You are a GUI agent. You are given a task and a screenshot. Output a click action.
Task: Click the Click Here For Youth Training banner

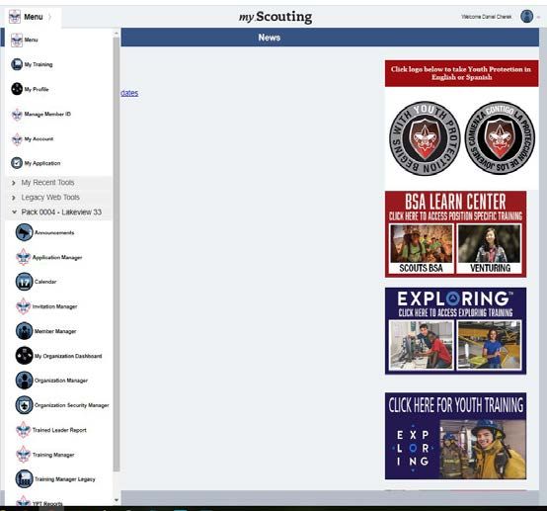click(x=455, y=436)
